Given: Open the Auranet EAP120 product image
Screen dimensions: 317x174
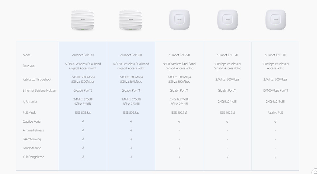Looking at the screenshot, I should [227, 20].
